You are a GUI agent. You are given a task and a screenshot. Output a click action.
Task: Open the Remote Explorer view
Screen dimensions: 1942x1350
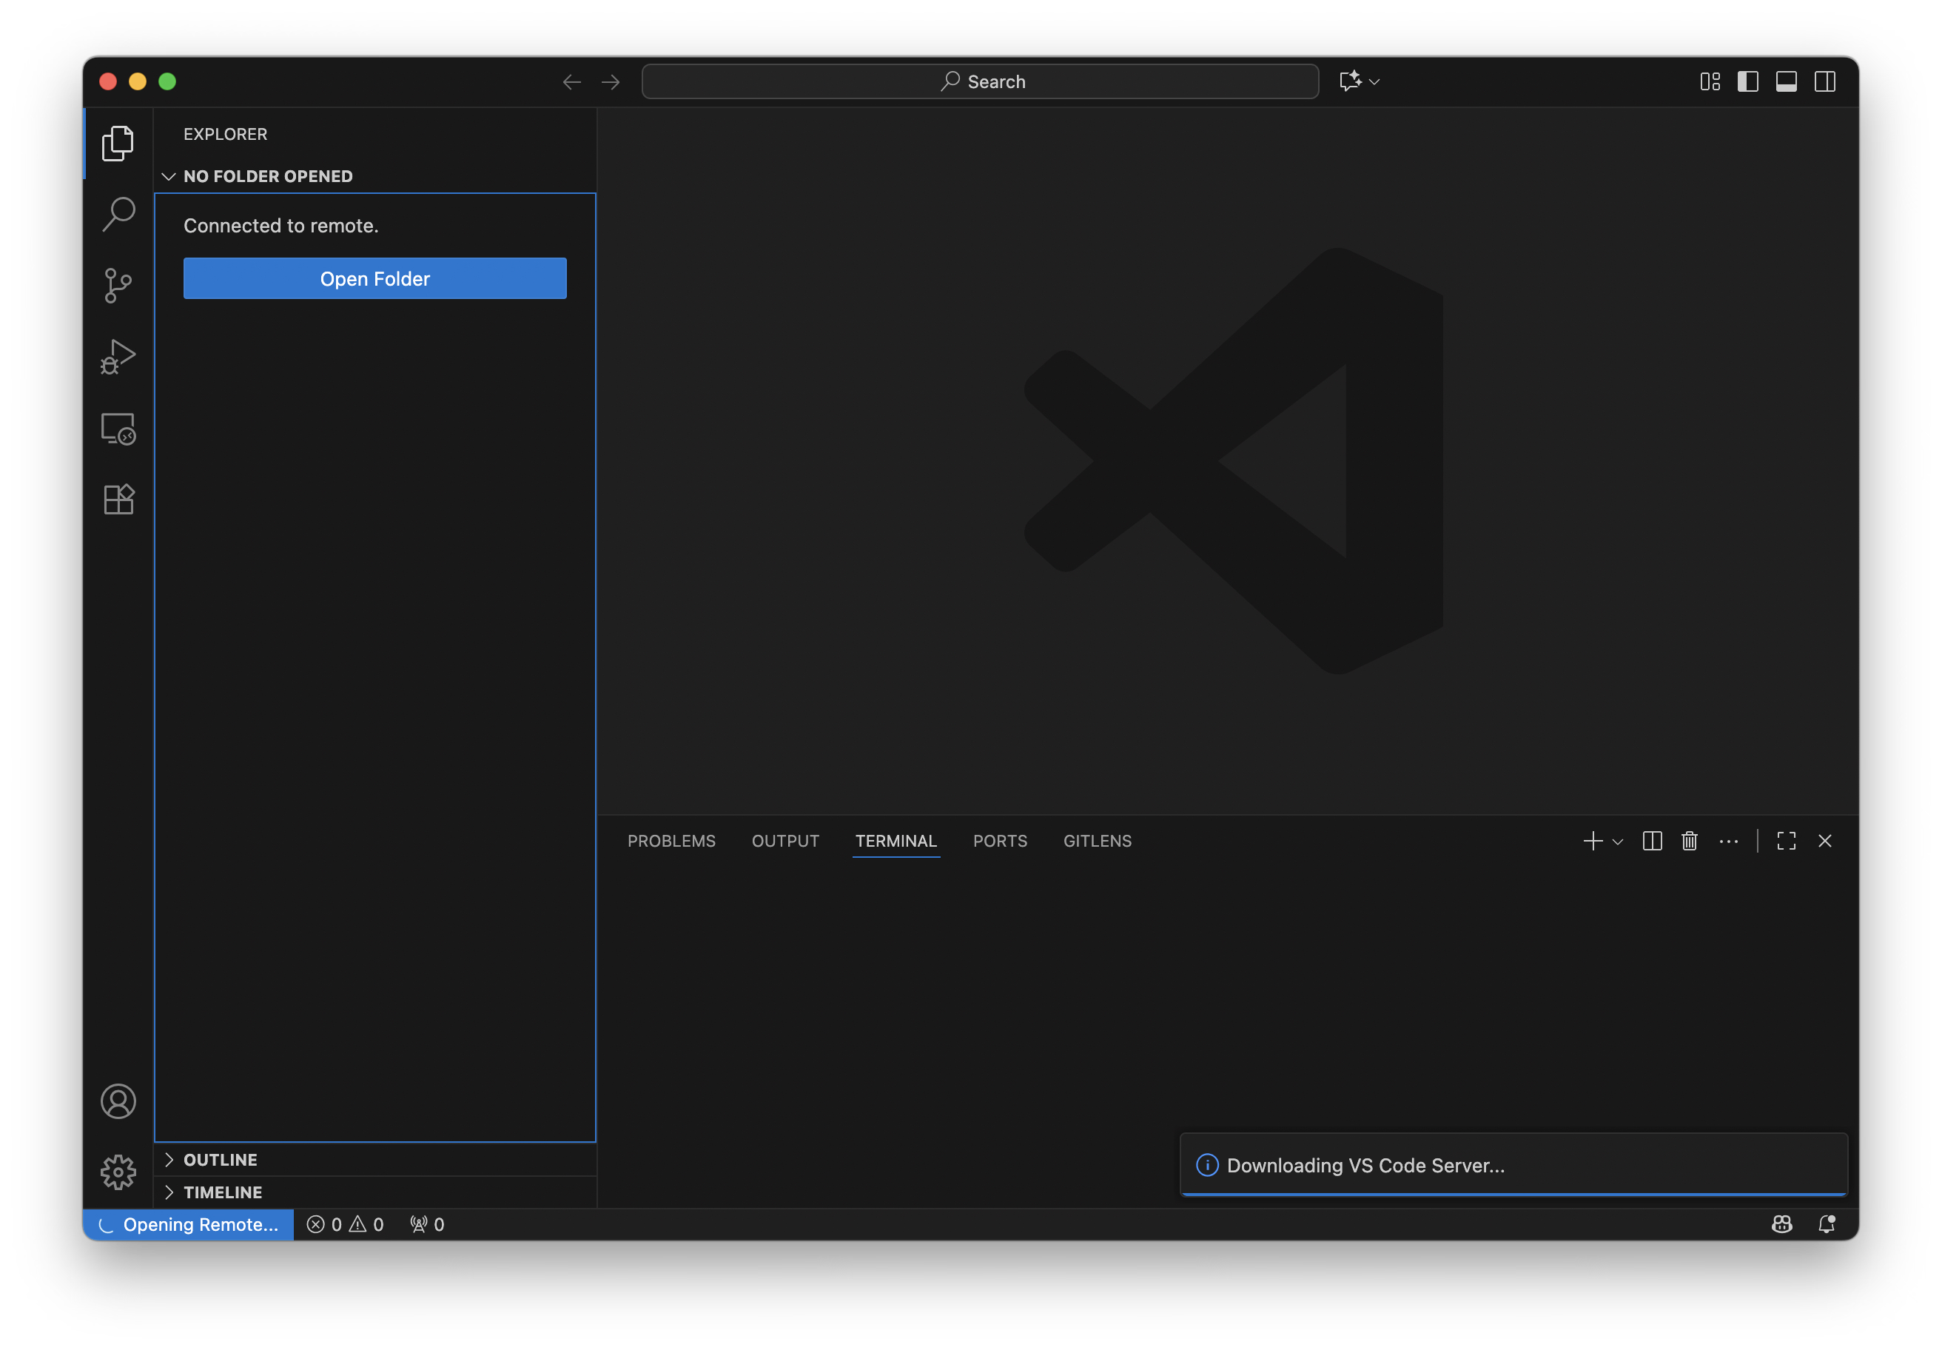tap(118, 429)
